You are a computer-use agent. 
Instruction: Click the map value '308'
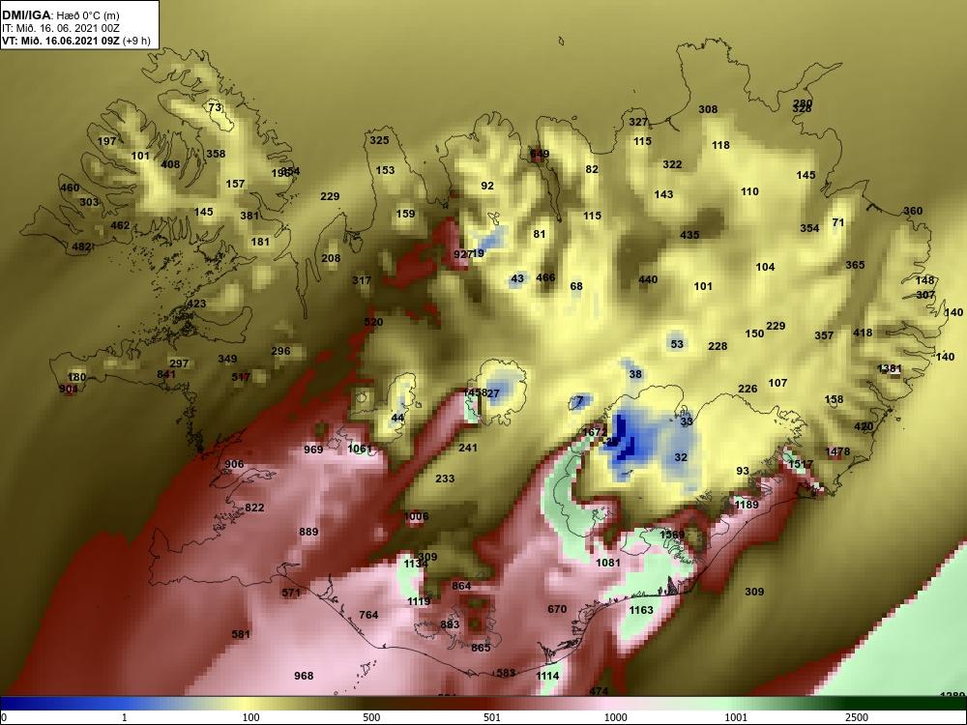point(708,109)
